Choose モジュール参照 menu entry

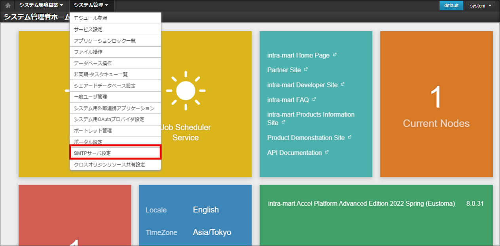116,18
